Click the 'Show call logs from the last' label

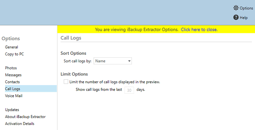99,90
